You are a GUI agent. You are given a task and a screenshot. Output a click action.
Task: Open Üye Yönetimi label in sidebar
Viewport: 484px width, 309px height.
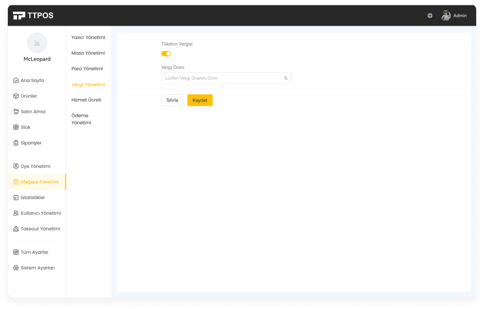[x=36, y=166]
